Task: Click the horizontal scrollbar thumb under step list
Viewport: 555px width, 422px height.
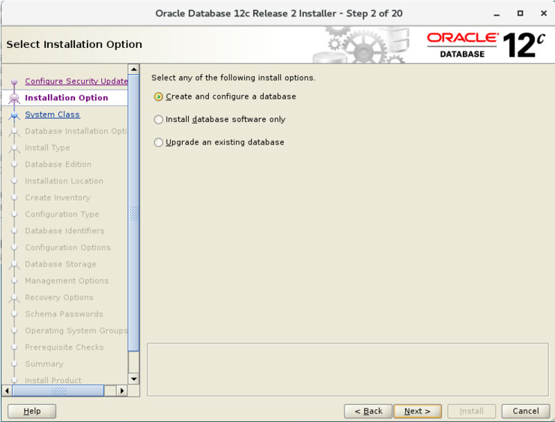Action: 58,391
